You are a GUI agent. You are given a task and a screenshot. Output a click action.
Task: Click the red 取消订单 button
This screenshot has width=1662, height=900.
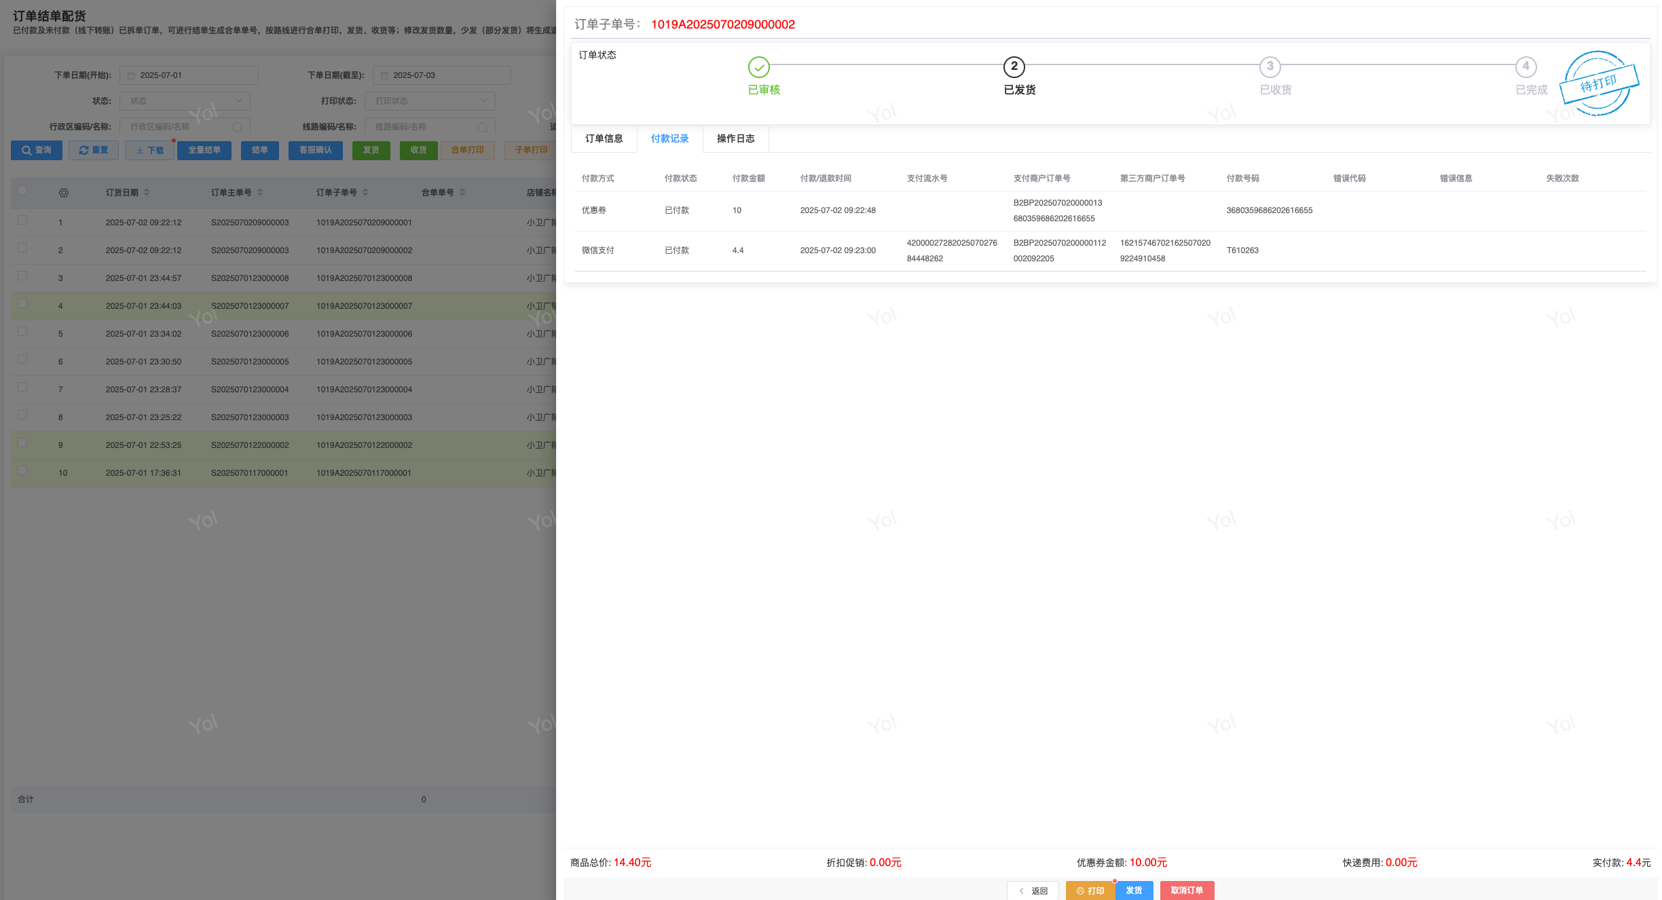[1186, 890]
